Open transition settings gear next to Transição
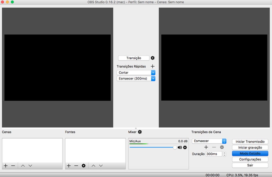This screenshot has width=272, height=177. tap(153, 58)
